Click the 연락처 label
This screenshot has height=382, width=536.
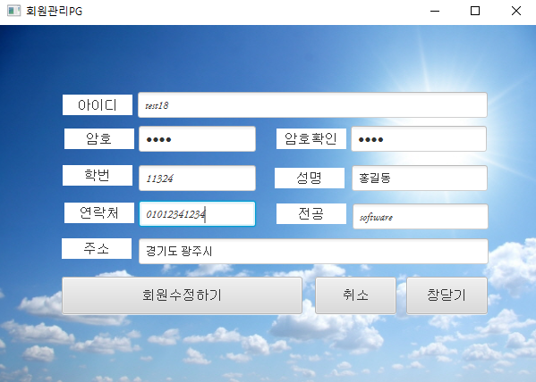pyautogui.click(x=99, y=212)
